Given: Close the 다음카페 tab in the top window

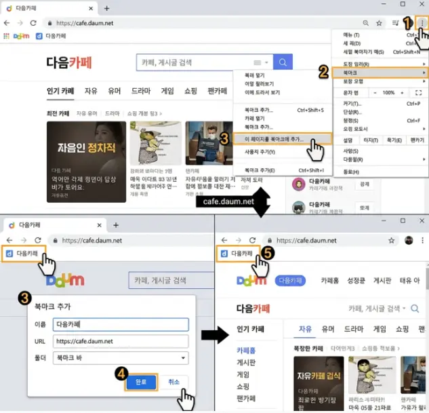Looking at the screenshot, I should pyautogui.click(x=91, y=9).
